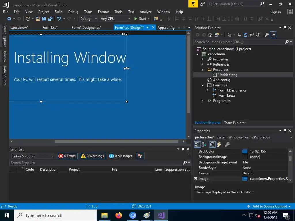The height and width of the screenshot is (221, 295).
Task: Open the Server Explorer side tab
Action: (x=5, y=35)
